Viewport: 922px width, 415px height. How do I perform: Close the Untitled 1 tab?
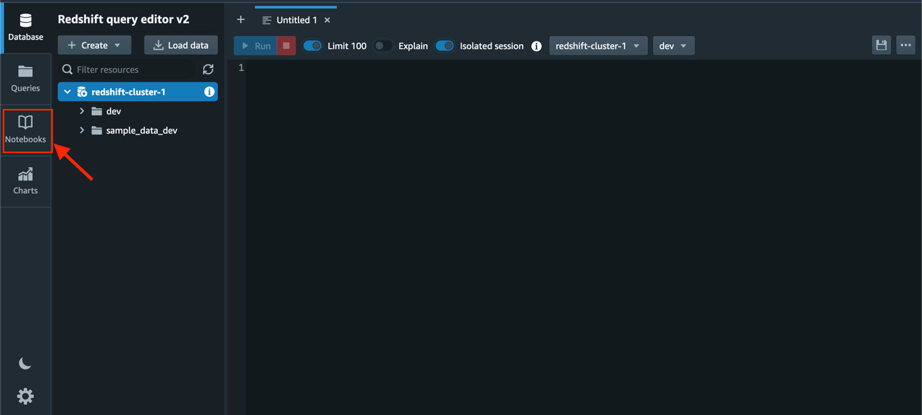(327, 21)
